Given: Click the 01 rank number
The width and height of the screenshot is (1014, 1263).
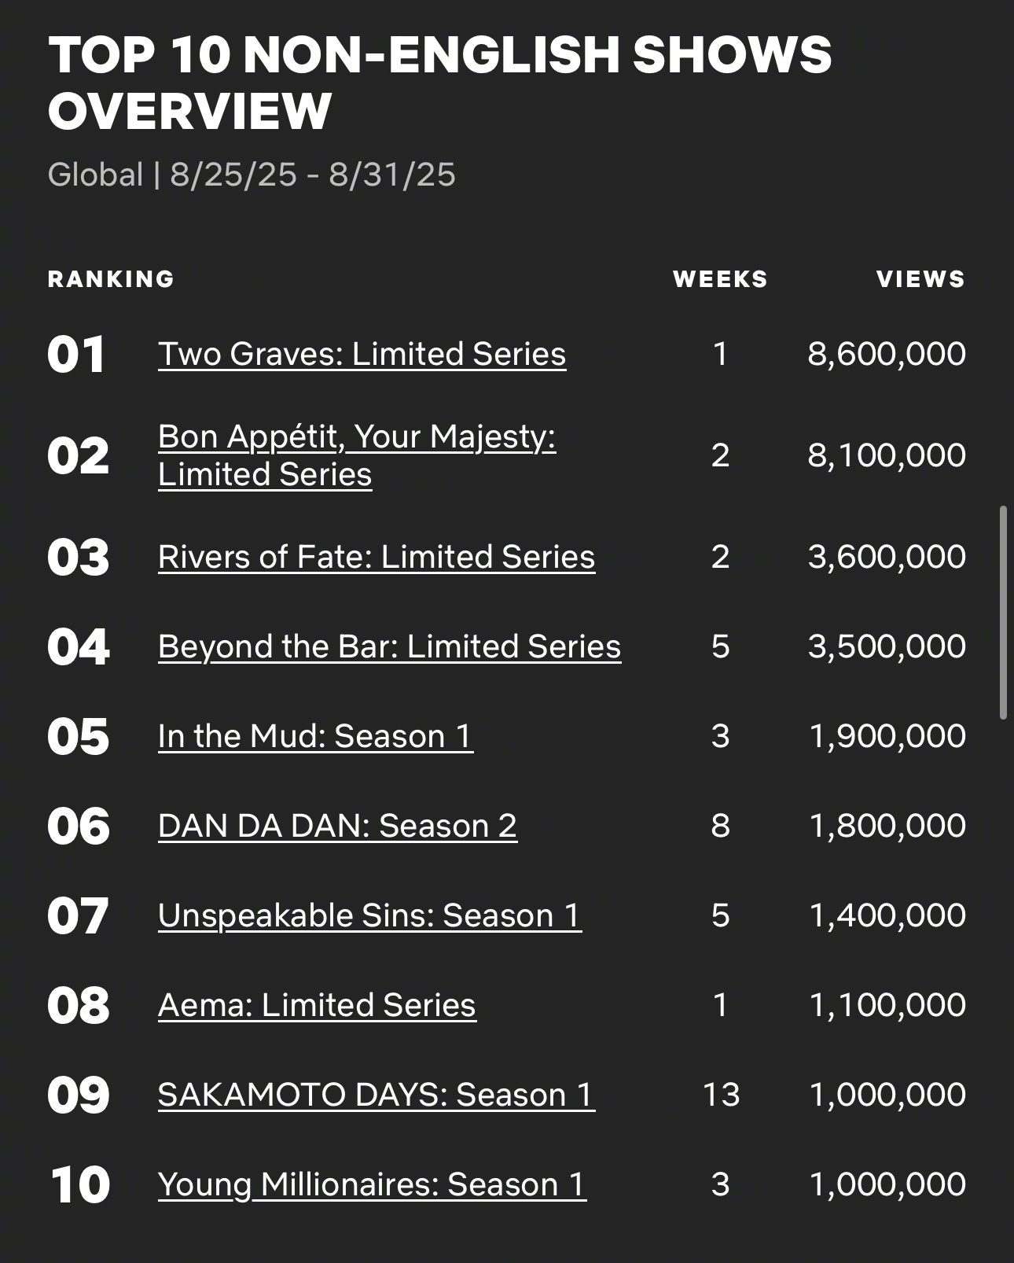Looking at the screenshot, I should click(76, 355).
